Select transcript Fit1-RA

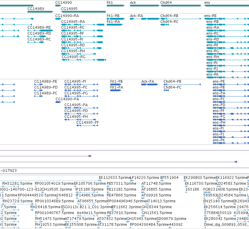point(113,22)
